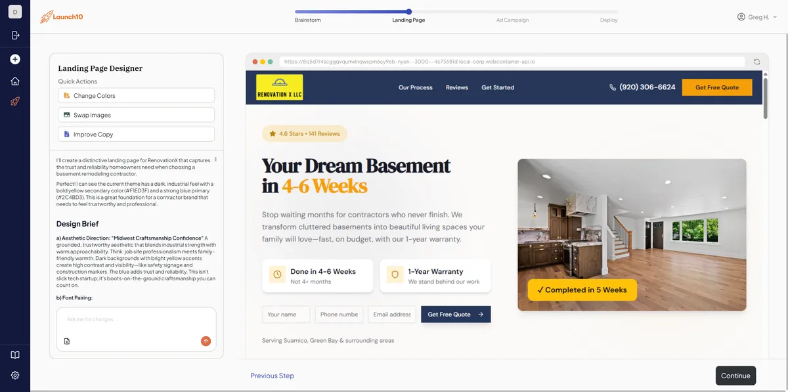Trigger the Swap Images quick action
788x392 pixels.
pyautogui.click(x=136, y=114)
